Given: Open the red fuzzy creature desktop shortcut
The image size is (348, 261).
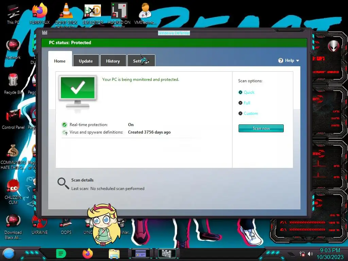Looking at the screenshot, I should click(x=13, y=191).
